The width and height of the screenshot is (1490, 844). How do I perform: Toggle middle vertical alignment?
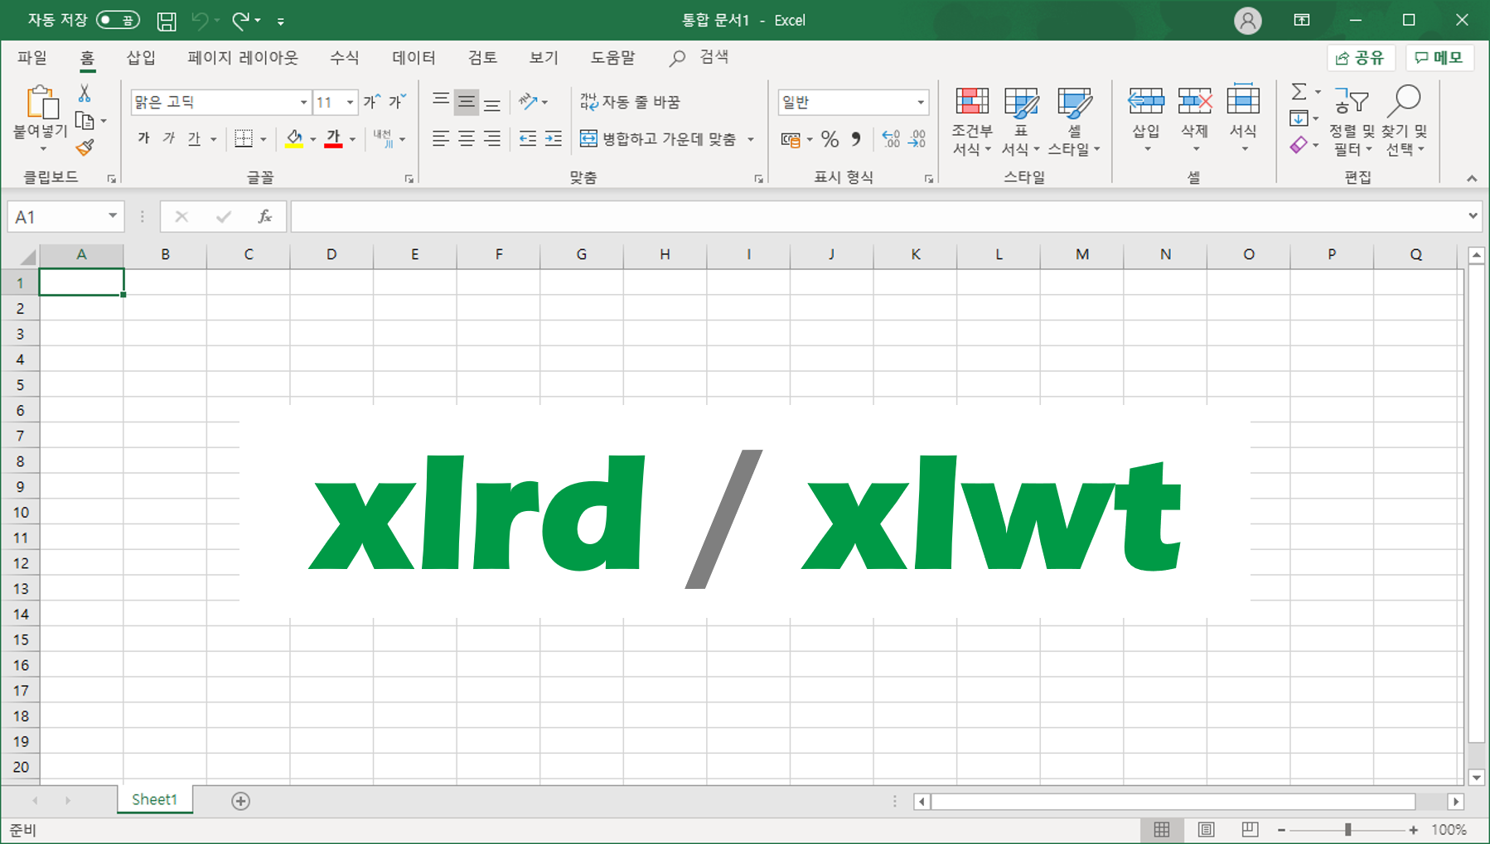click(467, 101)
